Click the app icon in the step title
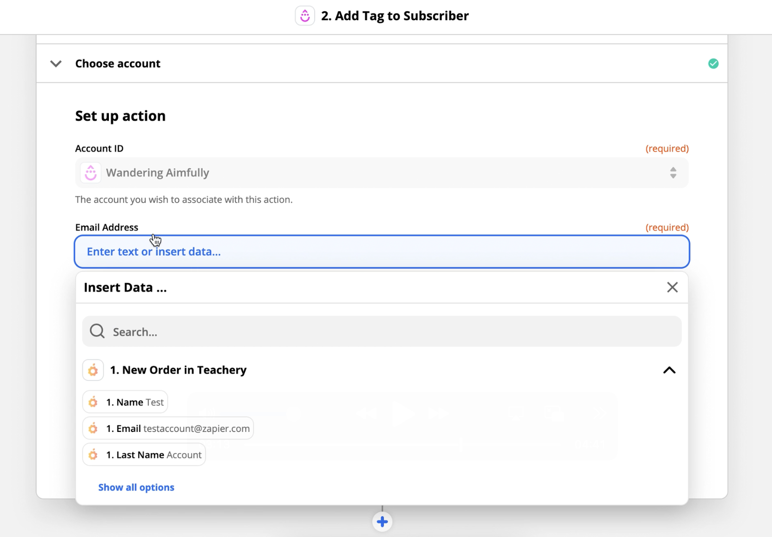 tap(305, 16)
